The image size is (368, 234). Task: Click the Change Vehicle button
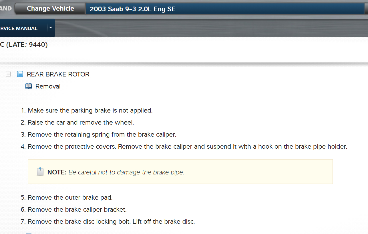pos(50,9)
